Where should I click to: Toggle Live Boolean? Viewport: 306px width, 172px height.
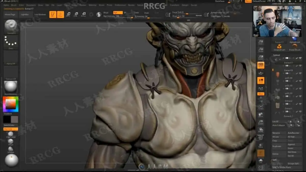tap(40, 15)
